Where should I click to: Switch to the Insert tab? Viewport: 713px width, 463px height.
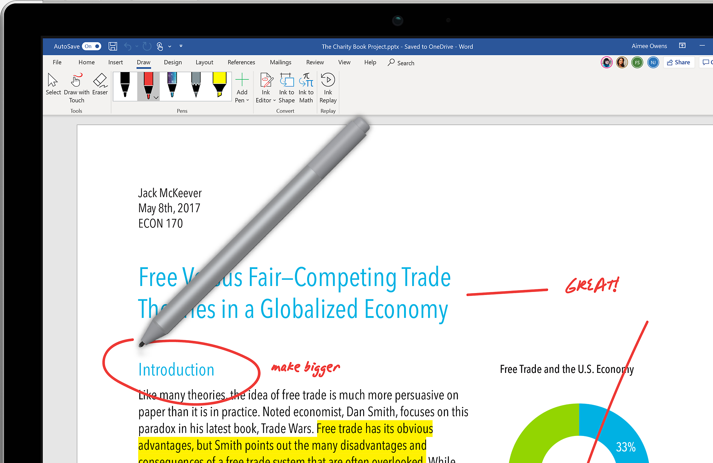click(x=115, y=62)
